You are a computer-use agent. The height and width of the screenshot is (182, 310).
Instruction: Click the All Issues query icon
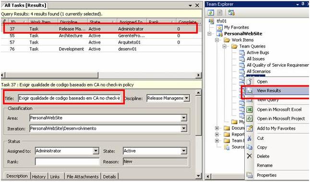pos(242,59)
